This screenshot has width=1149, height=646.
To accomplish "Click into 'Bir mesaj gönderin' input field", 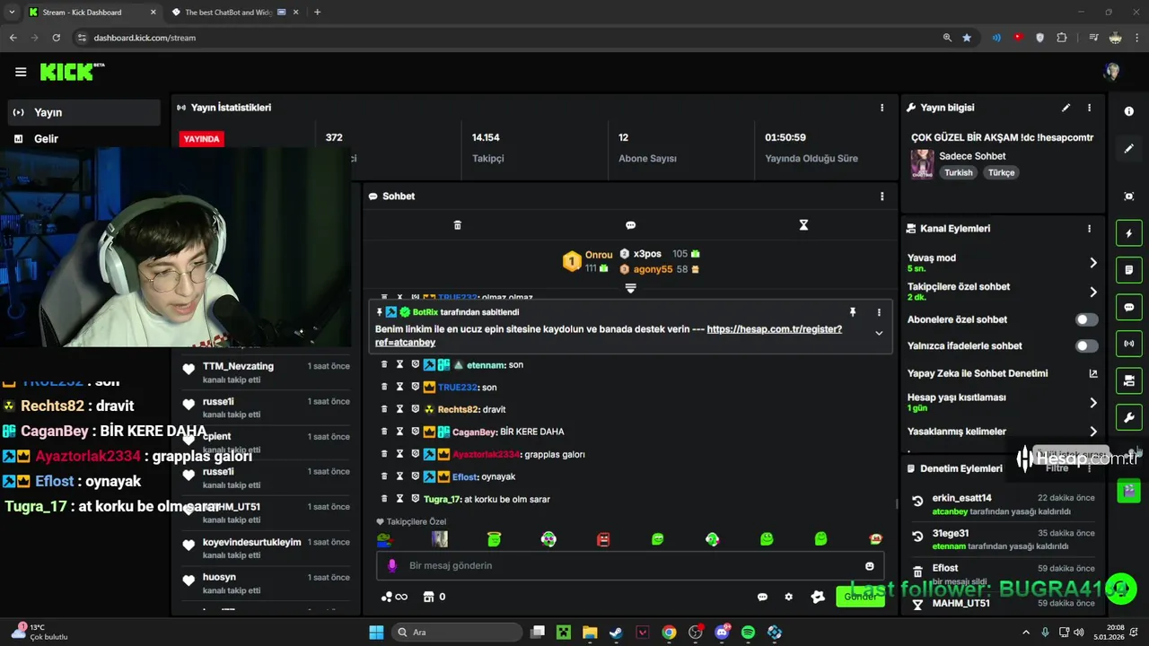I will (x=628, y=565).
